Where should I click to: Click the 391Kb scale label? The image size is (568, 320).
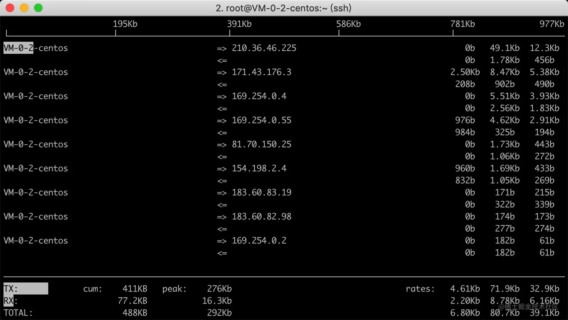[x=239, y=24]
